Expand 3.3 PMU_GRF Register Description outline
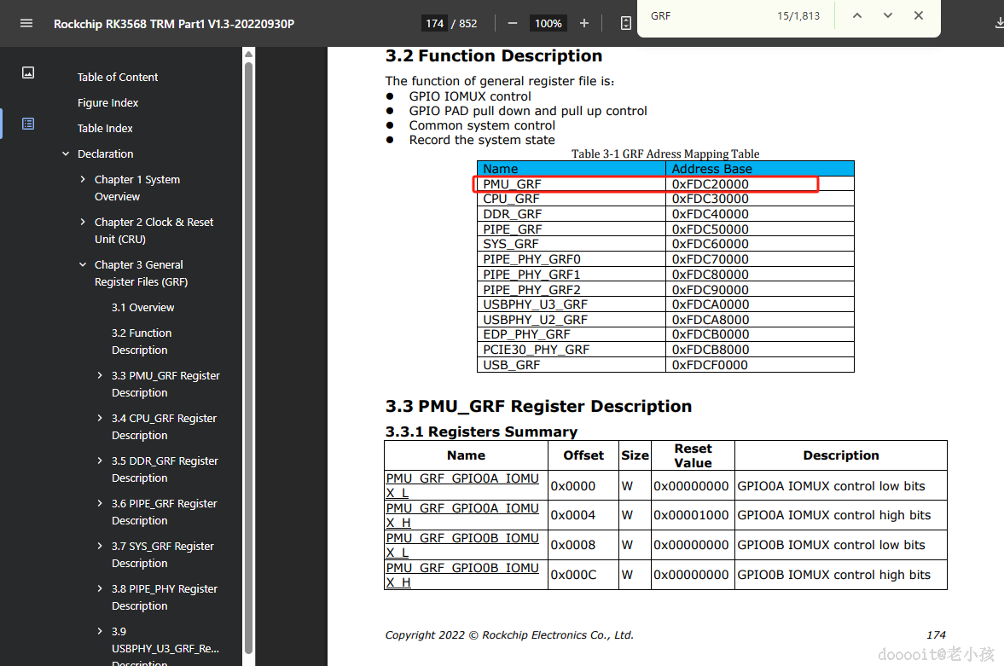The width and height of the screenshot is (1004, 666). 100,376
